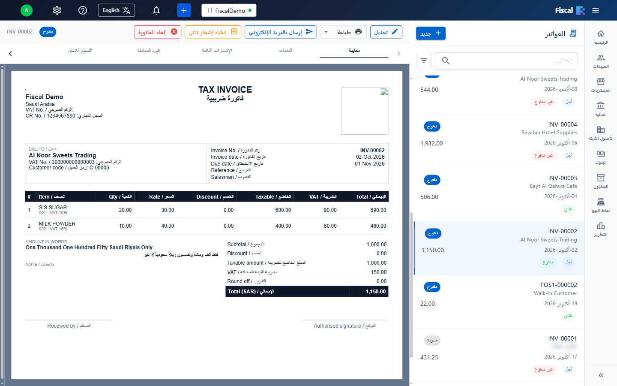Click إنشاء إشعار دائن credit note button

(x=213, y=32)
